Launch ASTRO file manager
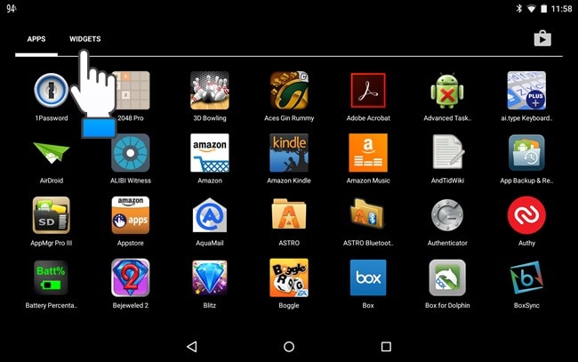The width and height of the screenshot is (578, 362). pos(289,215)
